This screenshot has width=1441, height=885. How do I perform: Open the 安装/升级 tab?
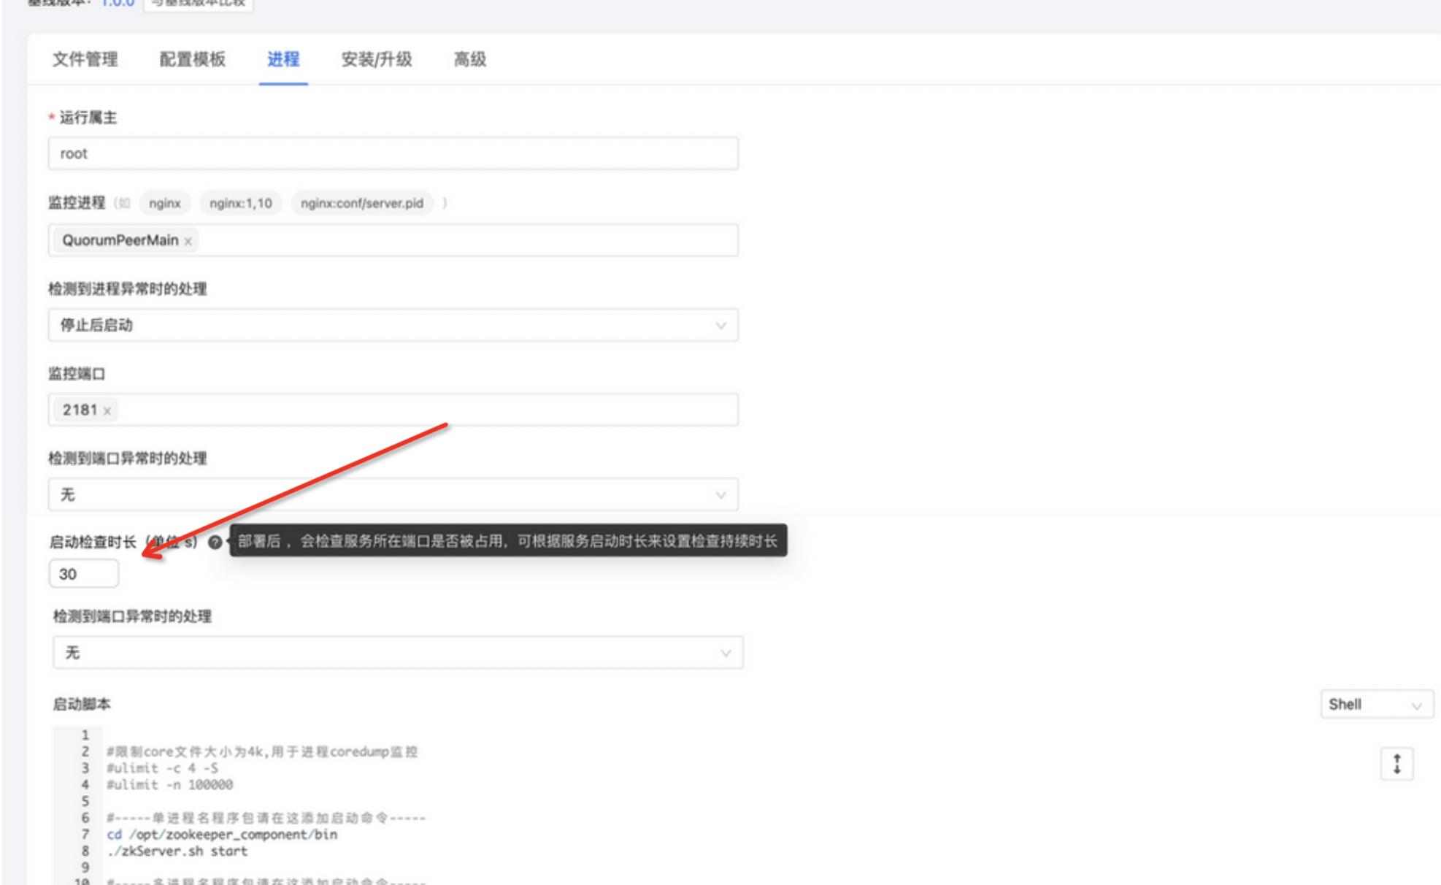point(376,61)
